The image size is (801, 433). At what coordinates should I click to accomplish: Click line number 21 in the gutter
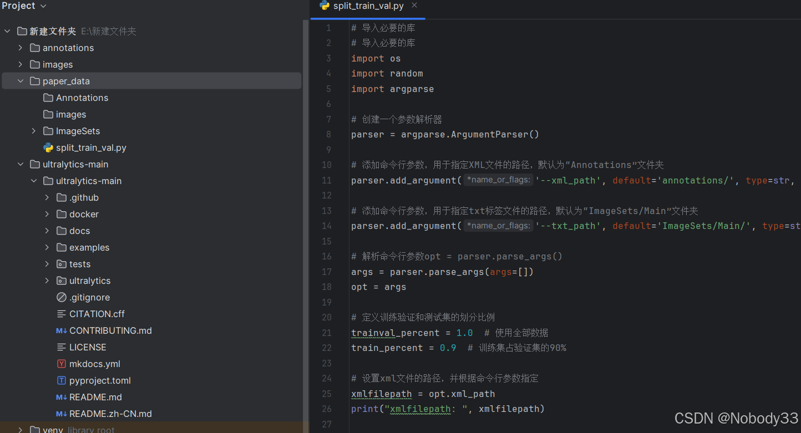tap(326, 333)
